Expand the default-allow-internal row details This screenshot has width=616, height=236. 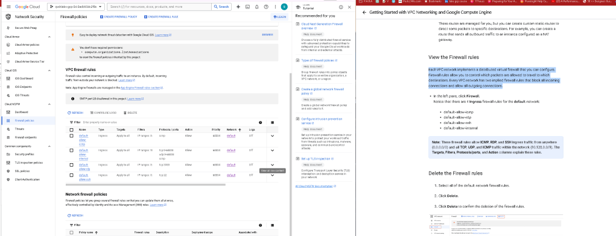(272, 151)
